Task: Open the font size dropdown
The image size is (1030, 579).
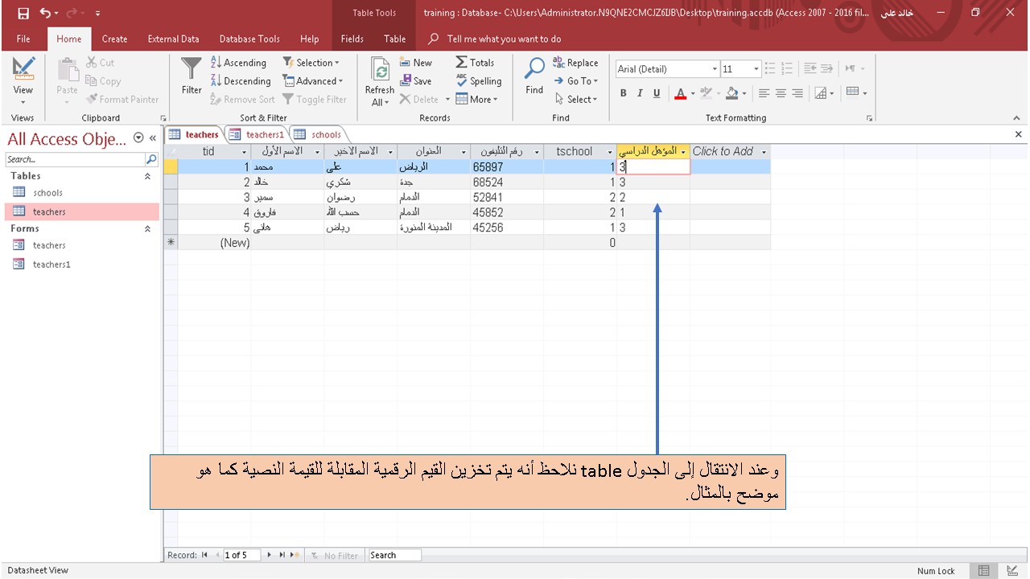Action: (x=753, y=69)
